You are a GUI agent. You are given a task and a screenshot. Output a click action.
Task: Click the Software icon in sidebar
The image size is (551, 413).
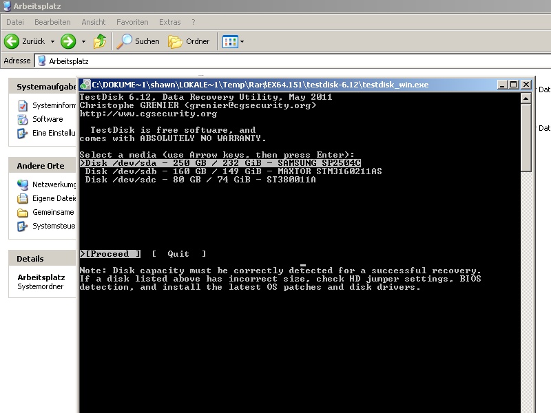[23, 119]
